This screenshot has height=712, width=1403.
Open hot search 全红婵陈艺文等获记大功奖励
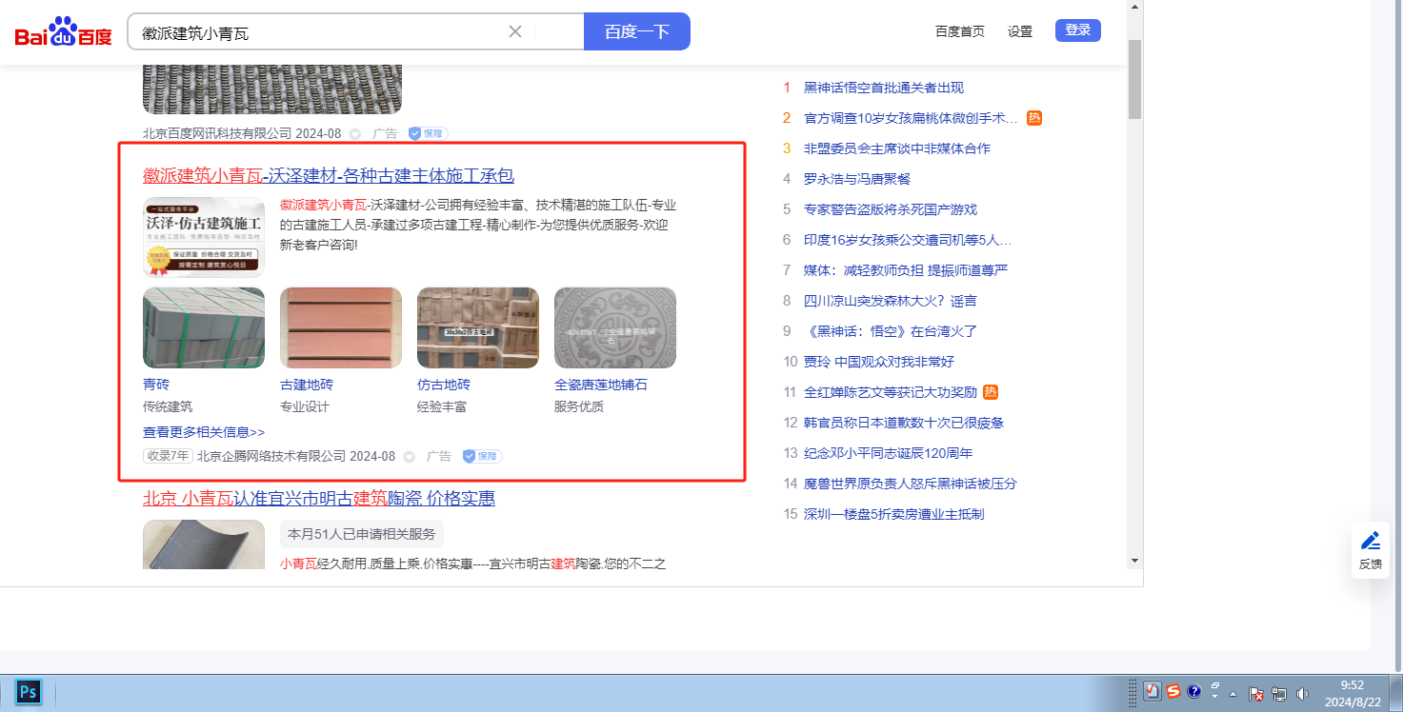coord(891,392)
